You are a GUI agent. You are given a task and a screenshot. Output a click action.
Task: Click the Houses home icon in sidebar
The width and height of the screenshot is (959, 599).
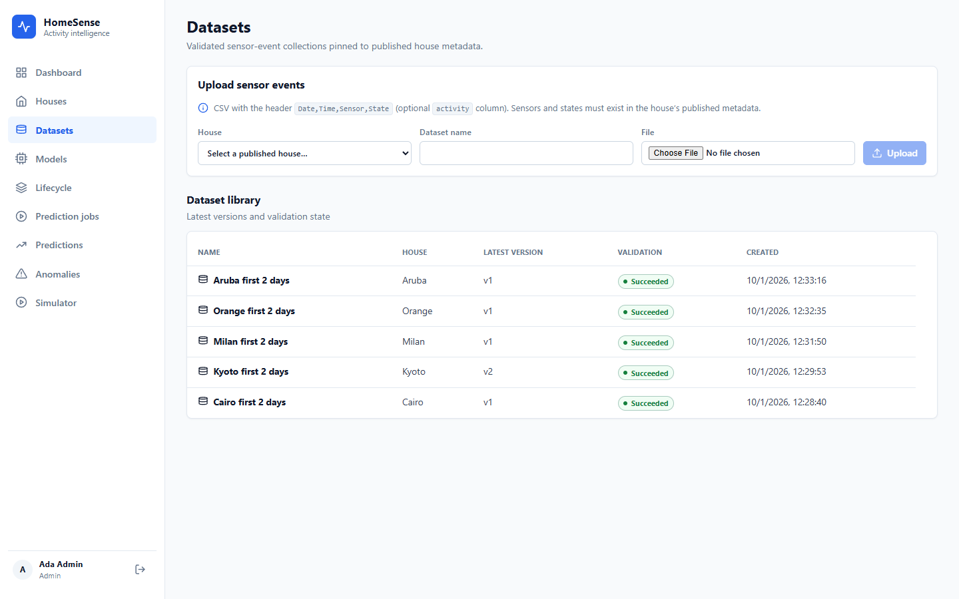point(21,101)
